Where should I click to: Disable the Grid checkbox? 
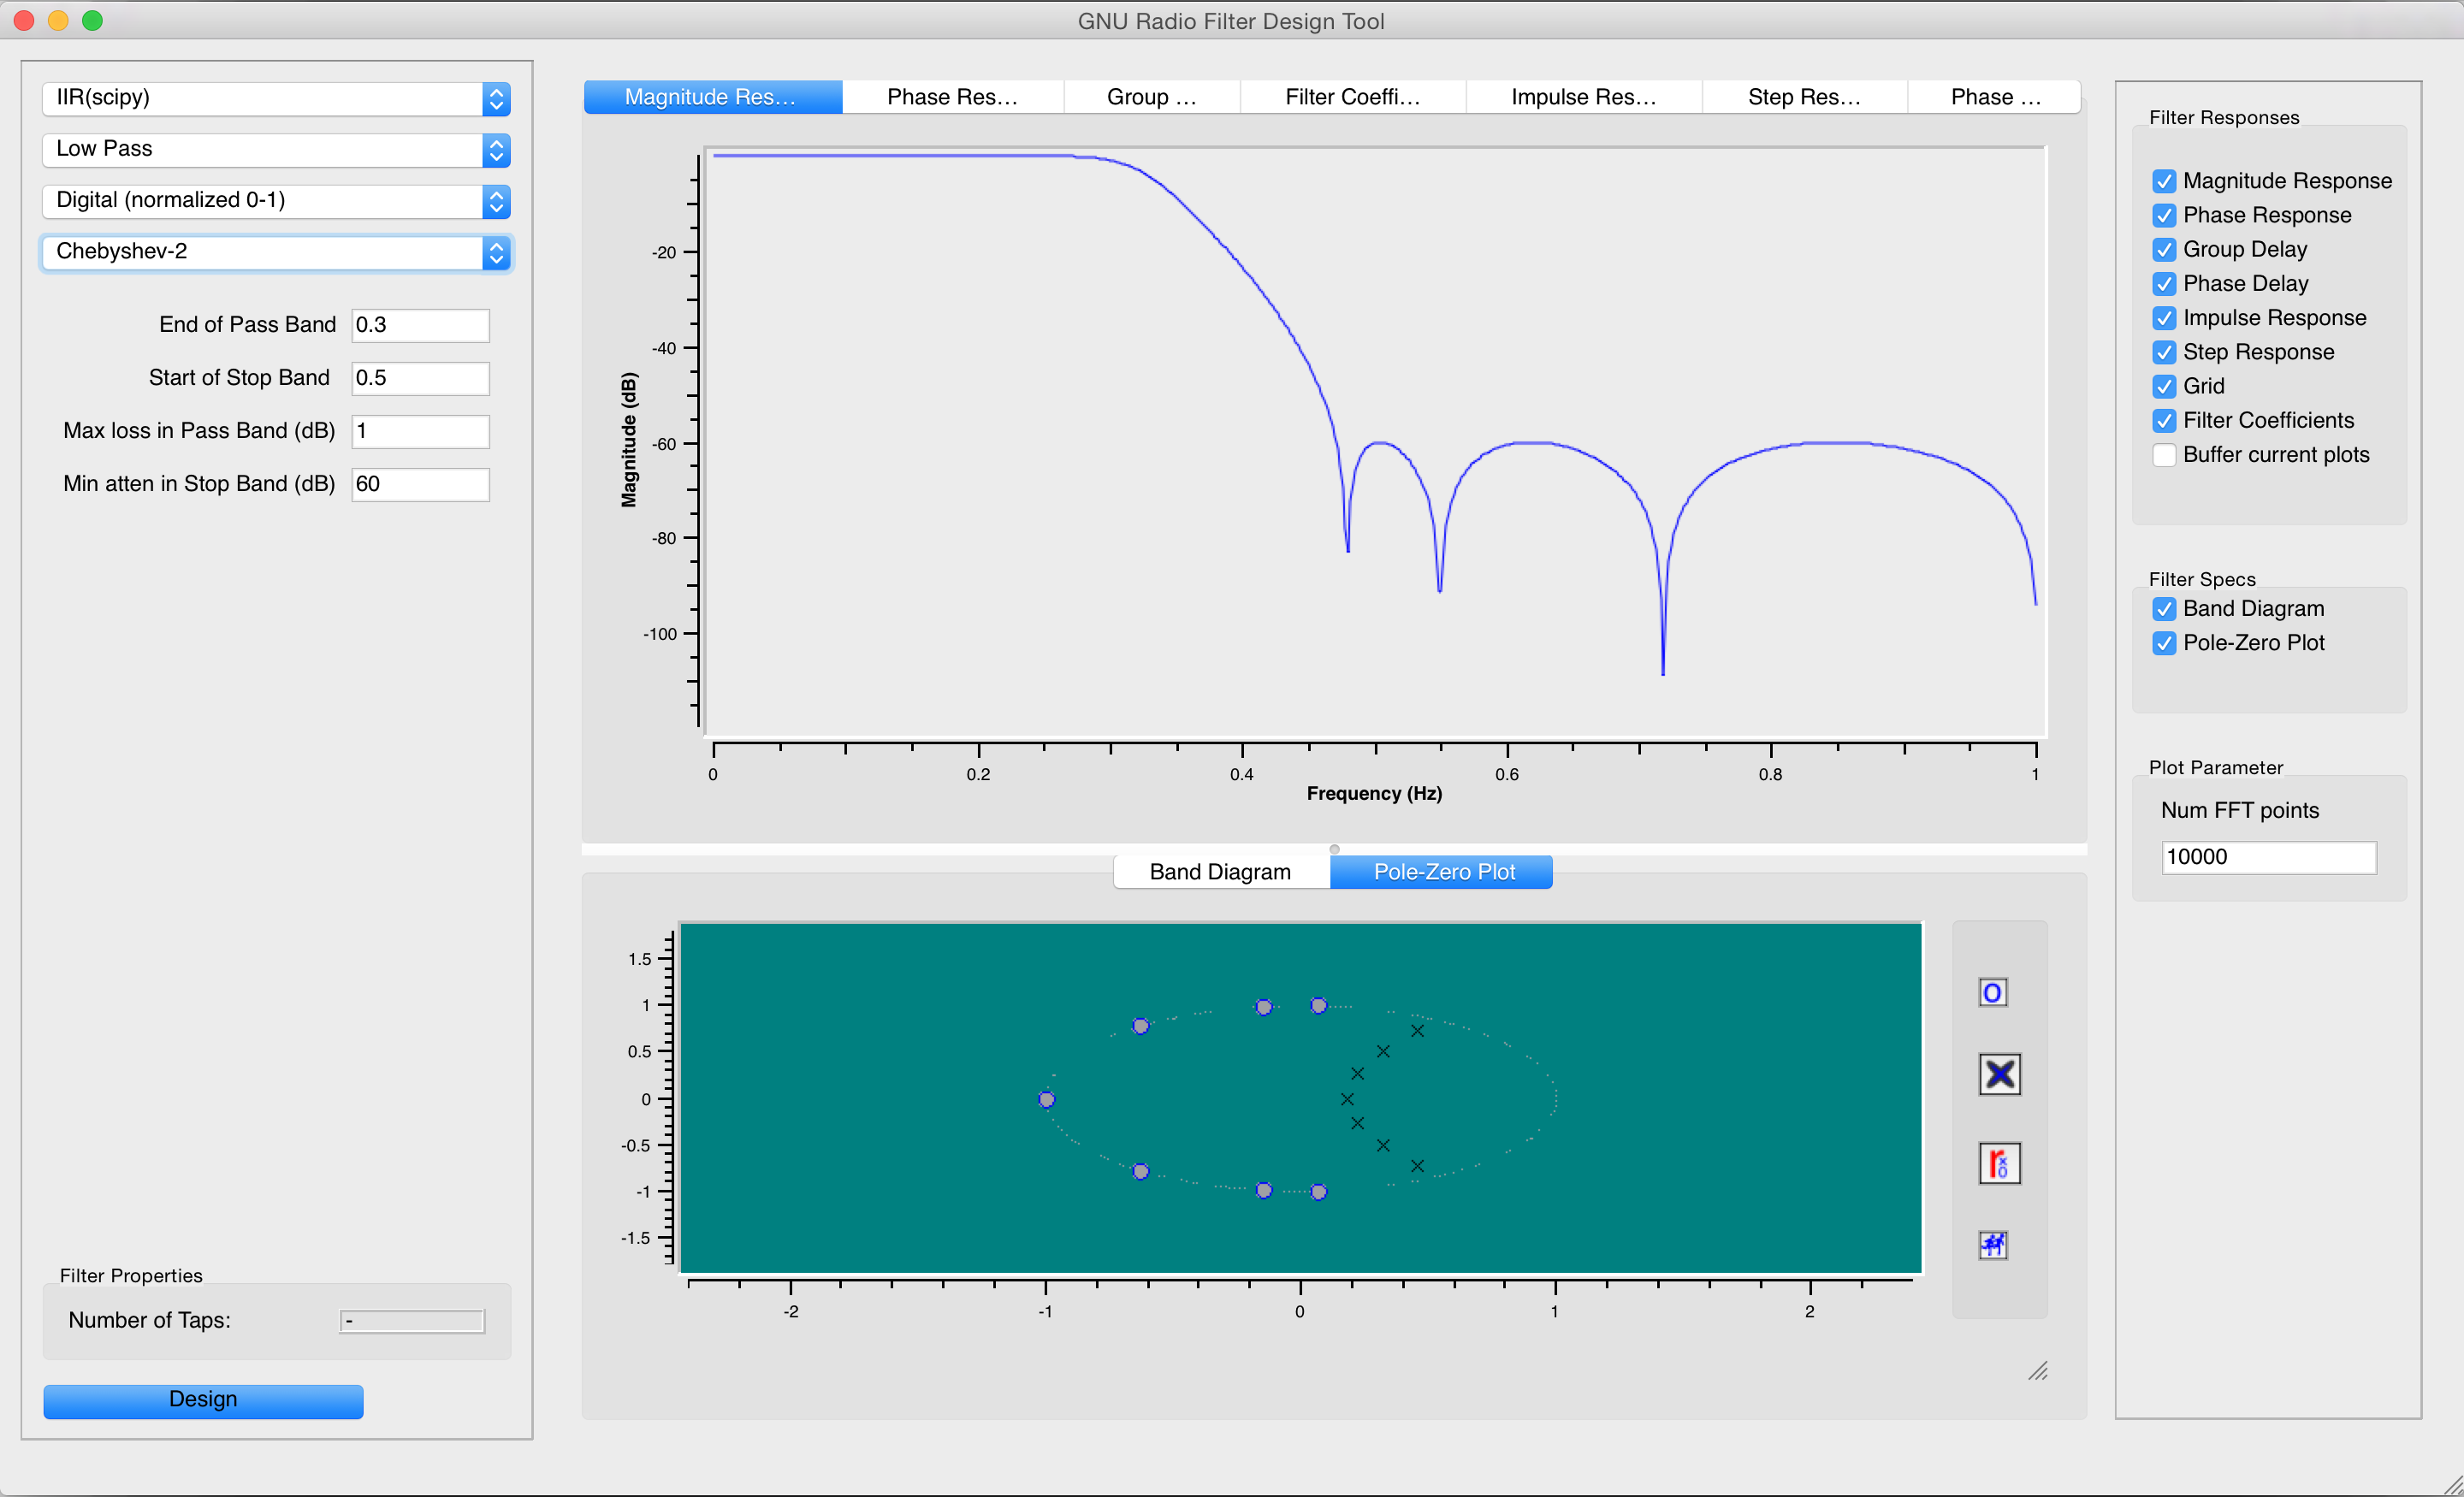[2164, 386]
